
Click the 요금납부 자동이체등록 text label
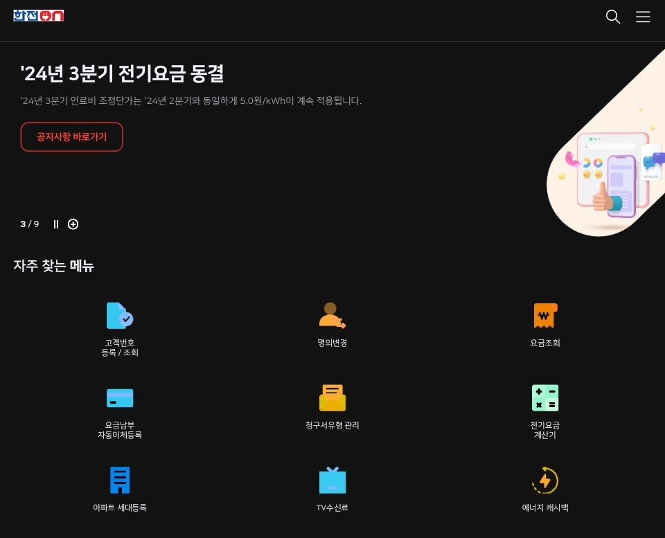tap(120, 430)
